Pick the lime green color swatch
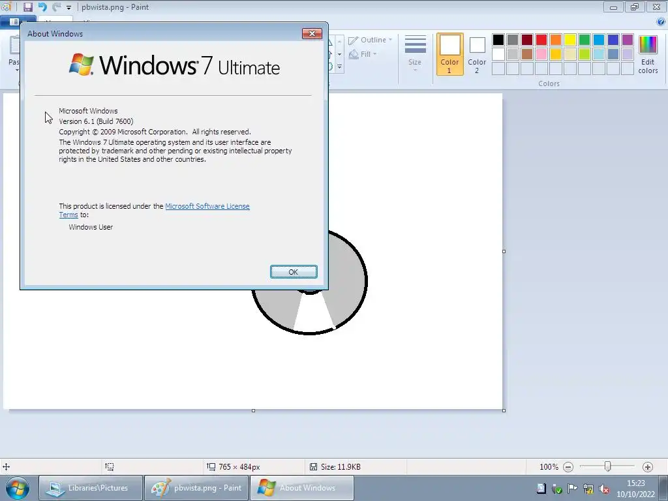 coord(584,54)
